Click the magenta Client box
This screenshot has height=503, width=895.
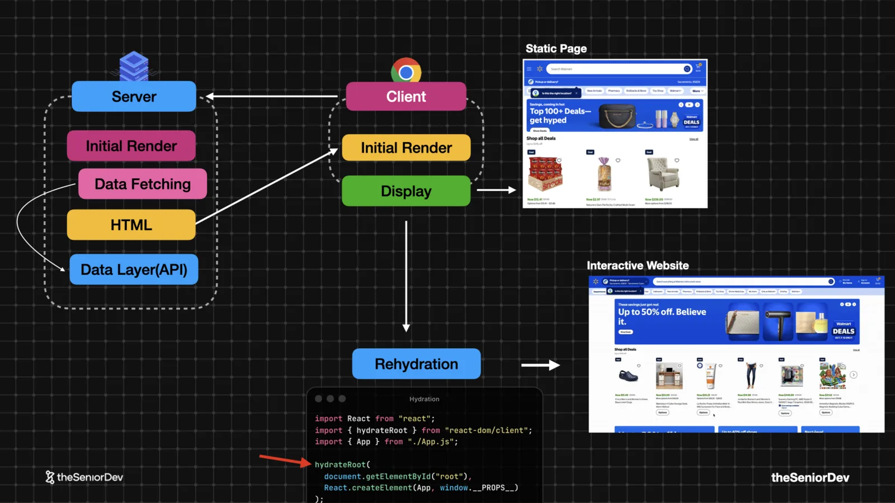point(406,96)
